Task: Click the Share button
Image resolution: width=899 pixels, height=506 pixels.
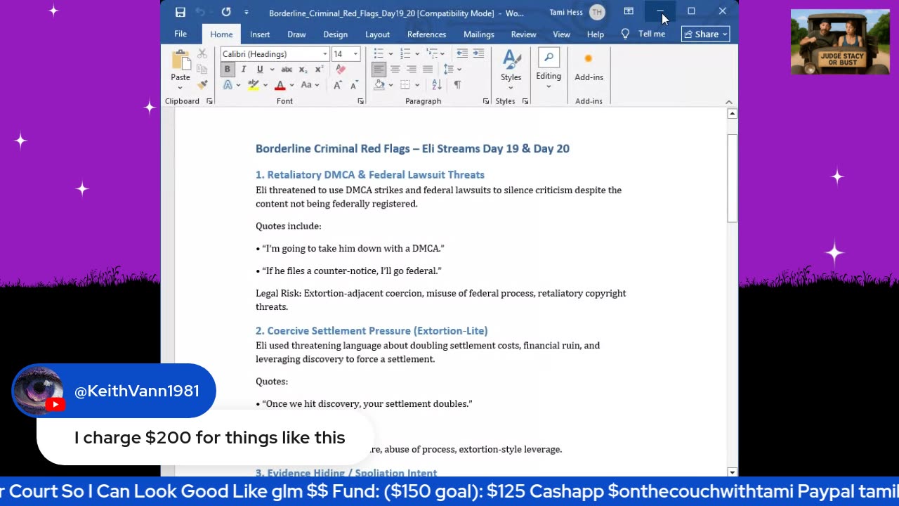Action: 705,34
